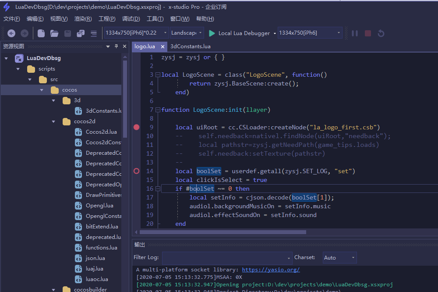Collapse the code fold at line 16

158,189
